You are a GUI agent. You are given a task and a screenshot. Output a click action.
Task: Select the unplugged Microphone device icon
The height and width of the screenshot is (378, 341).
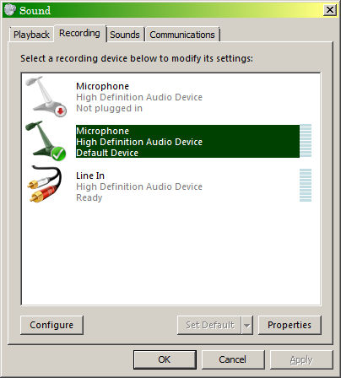coord(46,96)
